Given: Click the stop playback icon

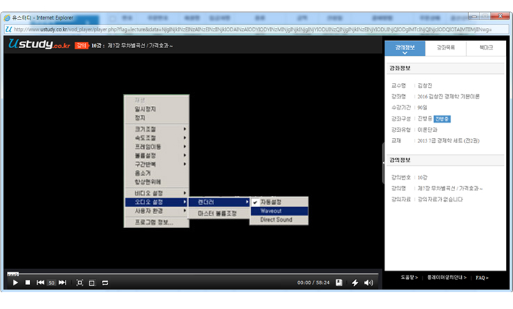Looking at the screenshot, I should click(x=27, y=282).
